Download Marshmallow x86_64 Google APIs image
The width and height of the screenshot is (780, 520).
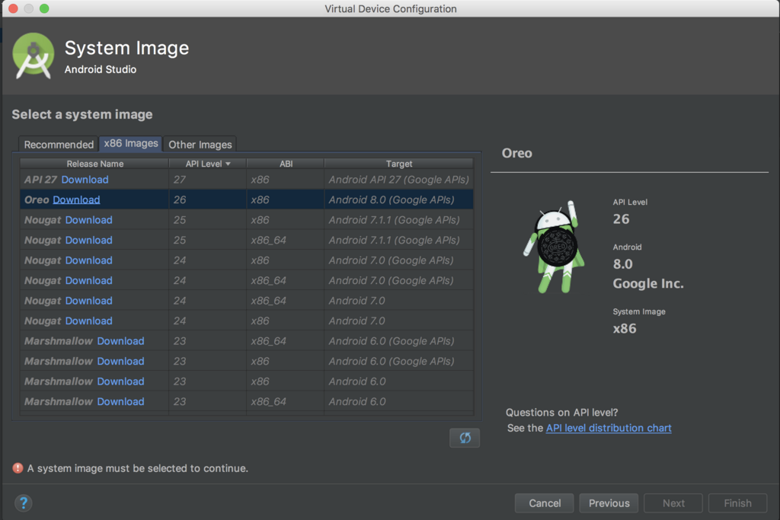pyautogui.click(x=120, y=341)
